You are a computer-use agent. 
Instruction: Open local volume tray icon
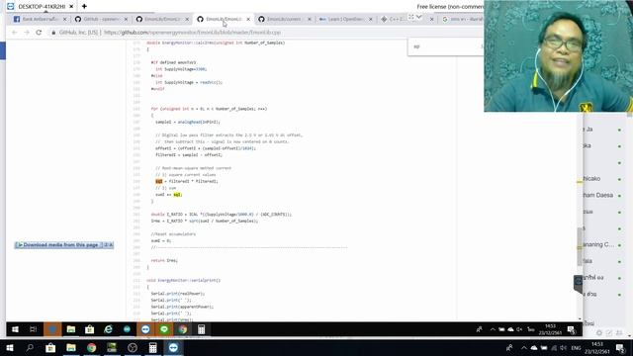pos(564,347)
